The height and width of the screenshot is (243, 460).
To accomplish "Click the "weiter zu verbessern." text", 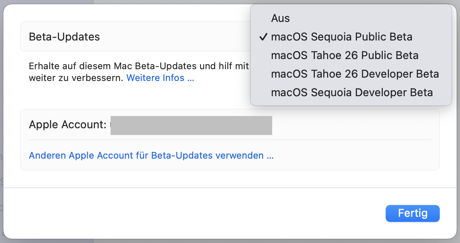I will click(x=76, y=78).
